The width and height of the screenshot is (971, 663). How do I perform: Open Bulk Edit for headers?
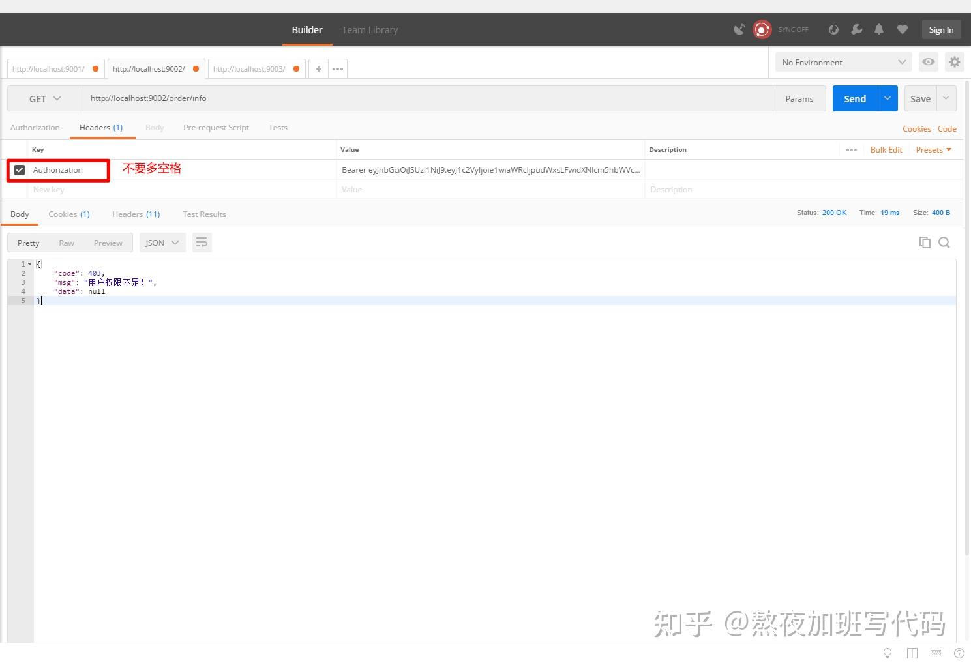coord(886,149)
